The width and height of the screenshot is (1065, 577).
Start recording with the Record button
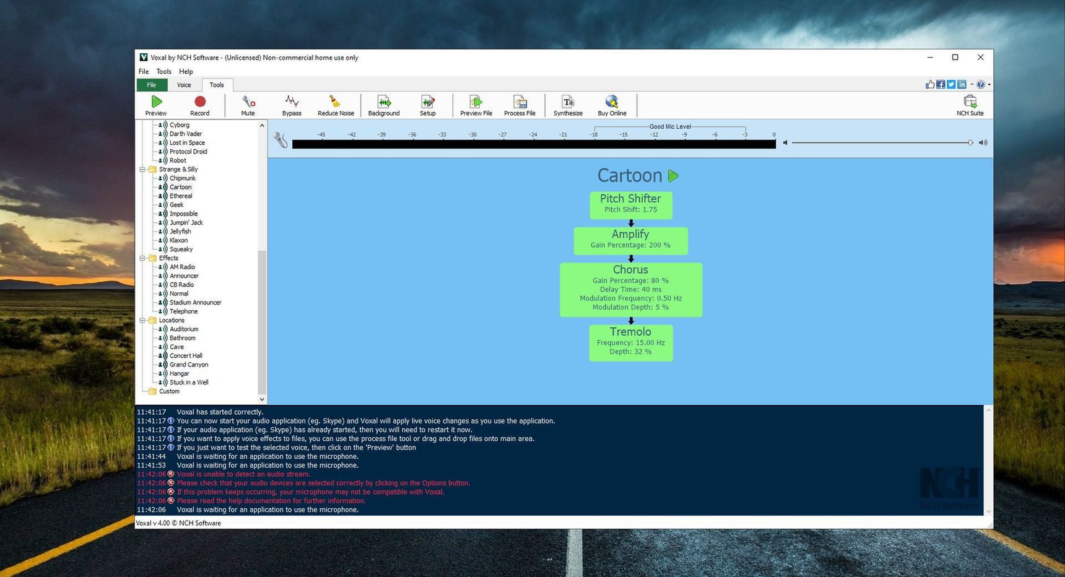click(x=199, y=105)
